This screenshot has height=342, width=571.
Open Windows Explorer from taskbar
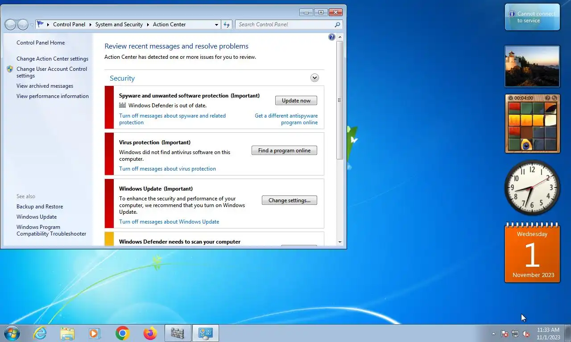(x=67, y=333)
